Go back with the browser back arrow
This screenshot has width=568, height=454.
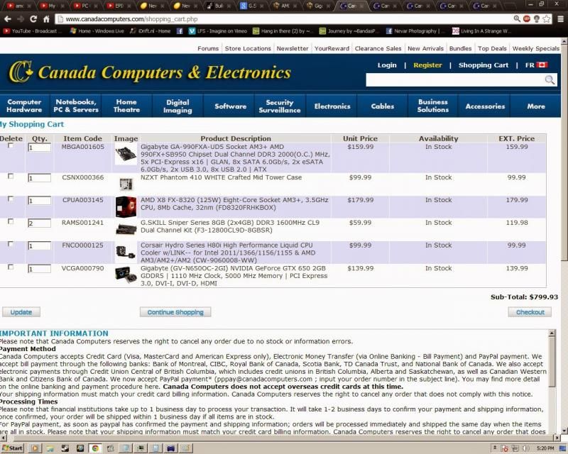[x=8, y=19]
